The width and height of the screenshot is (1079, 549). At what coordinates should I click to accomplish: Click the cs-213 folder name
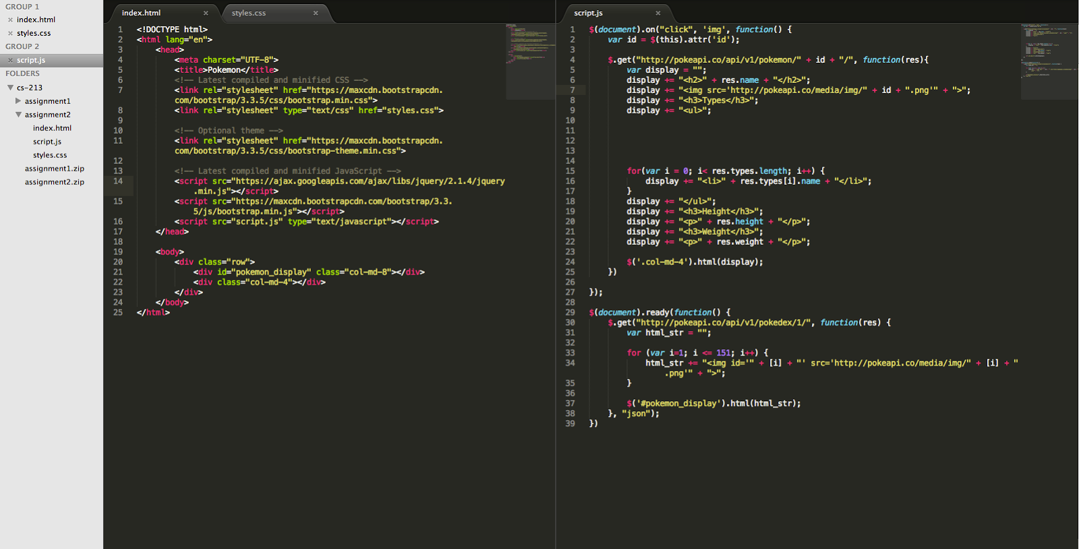[x=30, y=88]
